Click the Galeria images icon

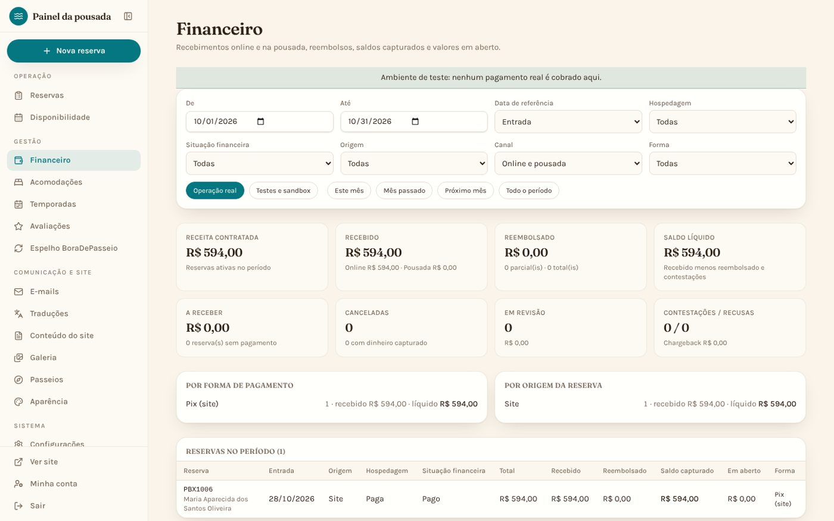(x=18, y=358)
